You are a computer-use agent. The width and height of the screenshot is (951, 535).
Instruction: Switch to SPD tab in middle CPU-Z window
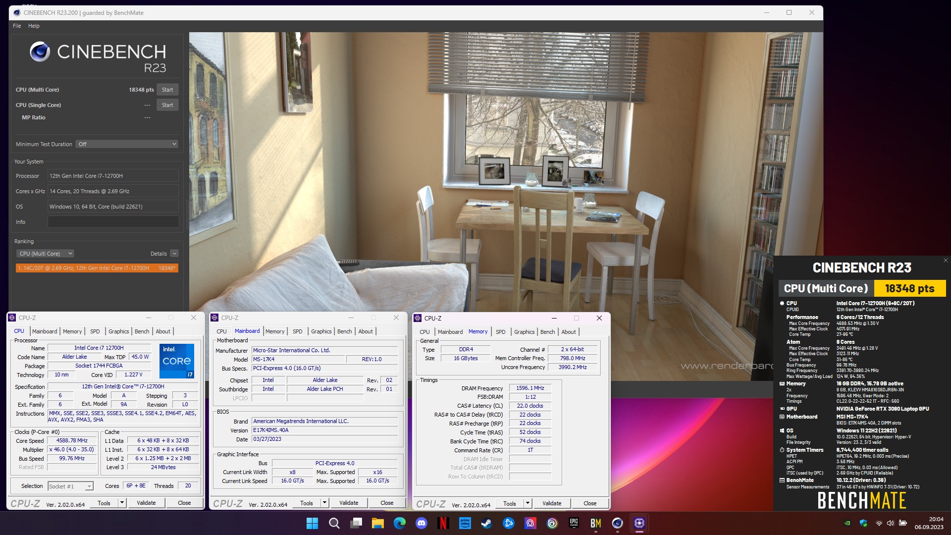(297, 331)
